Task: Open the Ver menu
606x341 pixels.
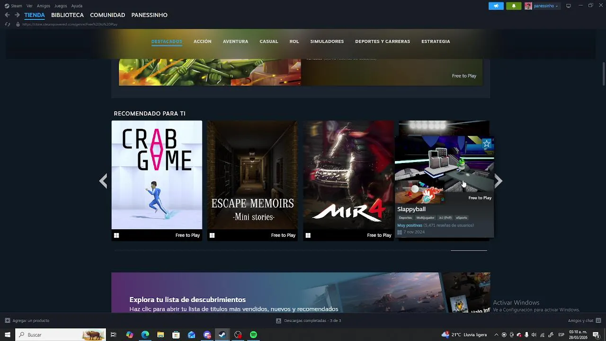Action: (29, 6)
